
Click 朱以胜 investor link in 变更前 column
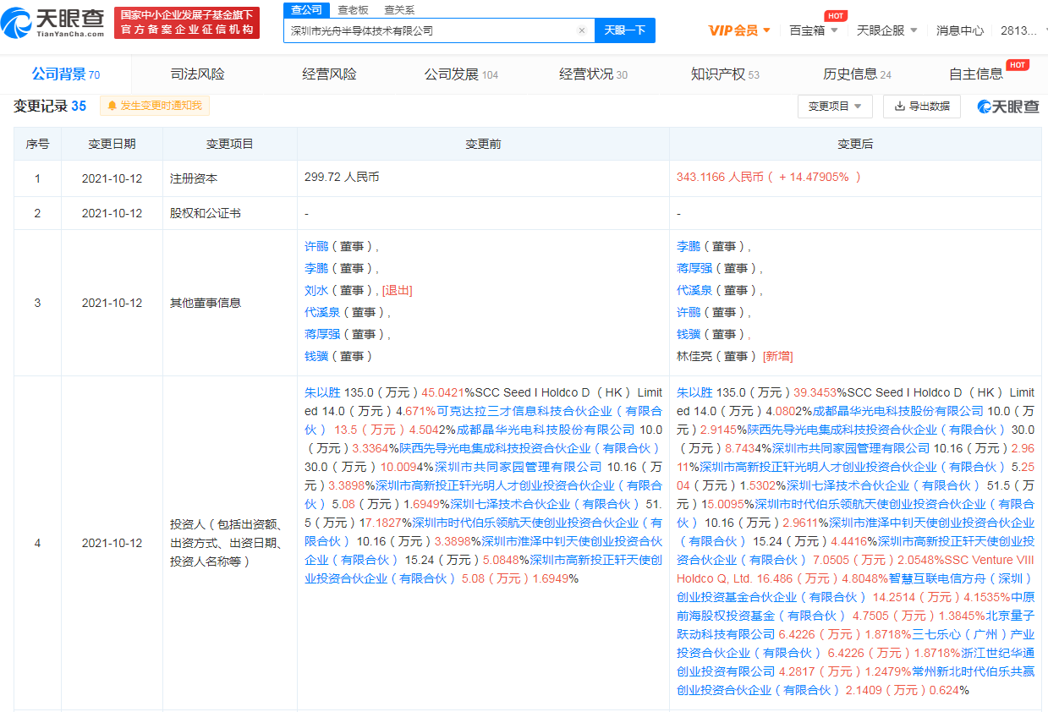point(322,392)
